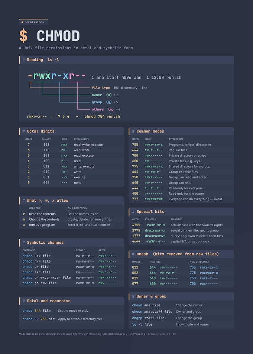Select the "chown ana:staff file" command
253x354 pixels.
click(x=152, y=312)
